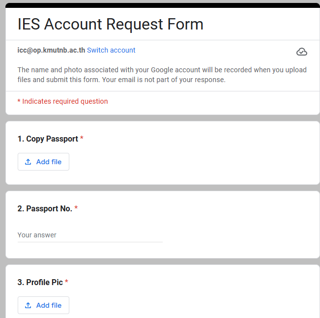Click the '3. Profile Pic' question heading
Image resolution: width=320 pixels, height=318 pixels.
(x=40, y=282)
